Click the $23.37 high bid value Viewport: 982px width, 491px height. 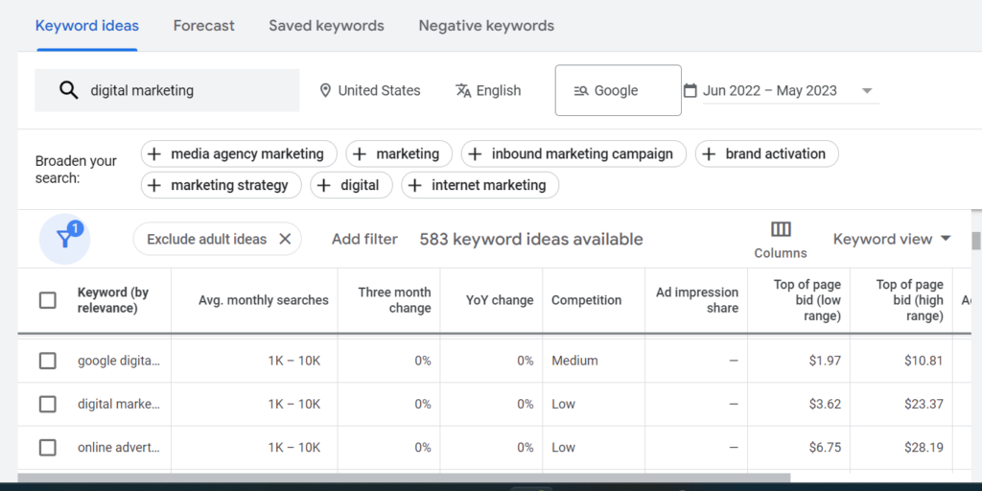pyautogui.click(x=924, y=404)
